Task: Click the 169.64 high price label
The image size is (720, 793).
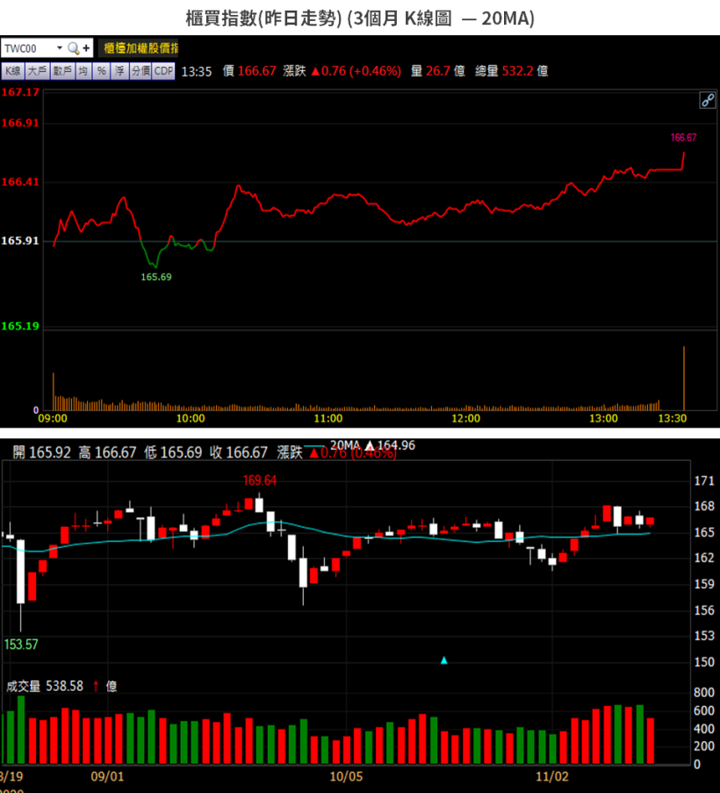Action: click(260, 480)
